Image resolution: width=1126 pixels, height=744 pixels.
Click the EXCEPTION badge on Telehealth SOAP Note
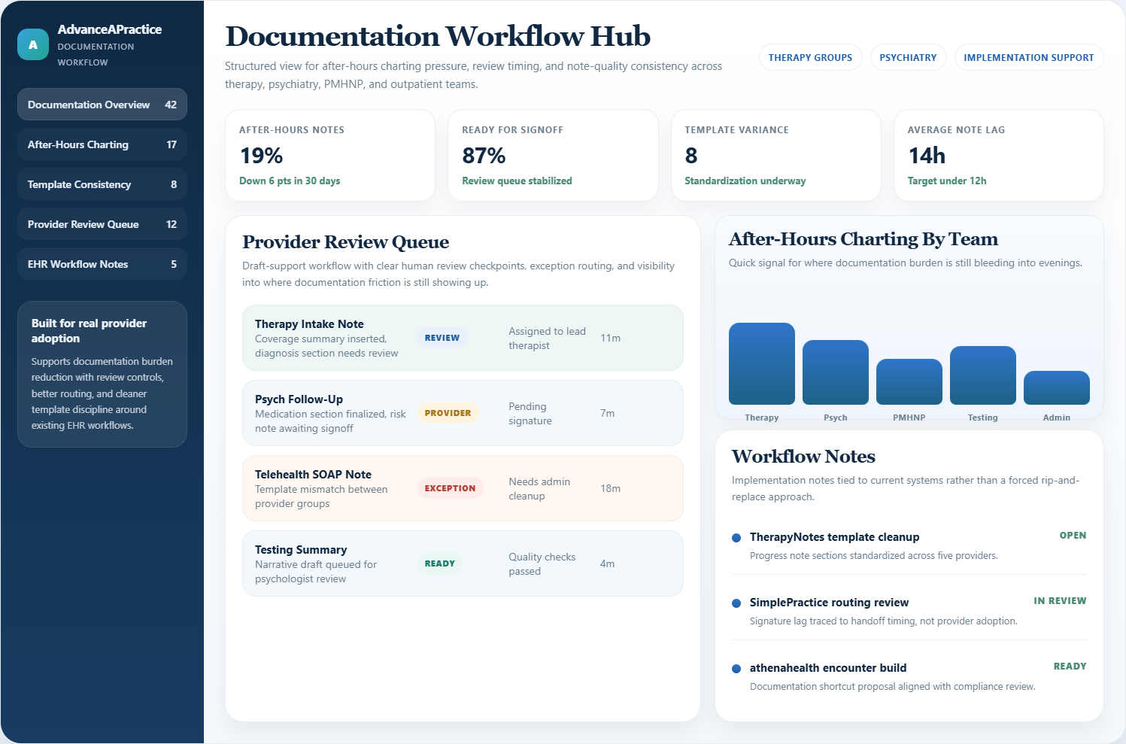coord(450,487)
